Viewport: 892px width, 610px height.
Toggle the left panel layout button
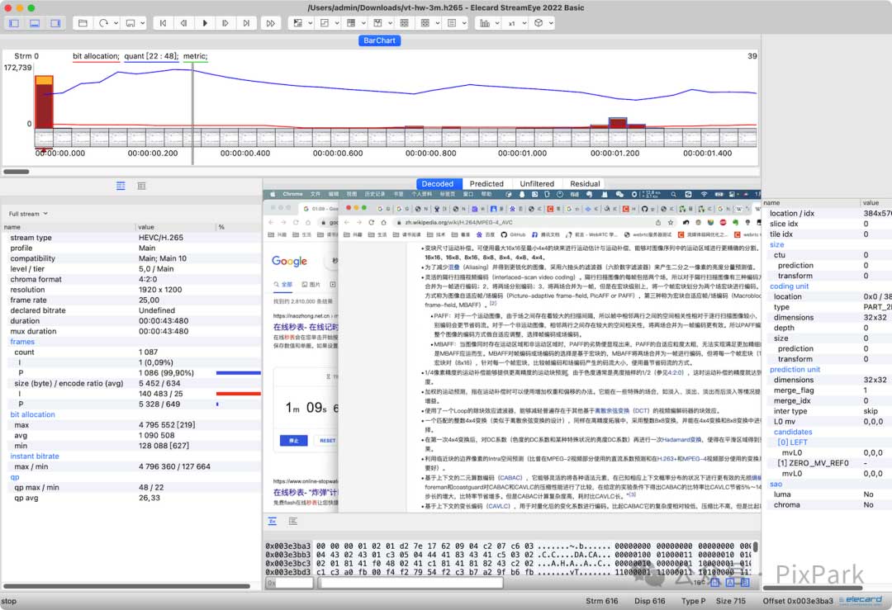(14, 23)
